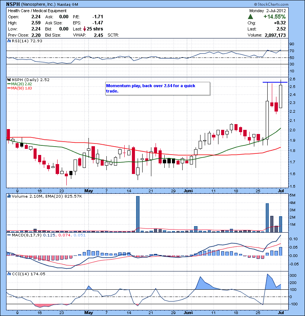Click the Prev Close value 2.20
This screenshot has width=305, height=316.
(x=36, y=35)
